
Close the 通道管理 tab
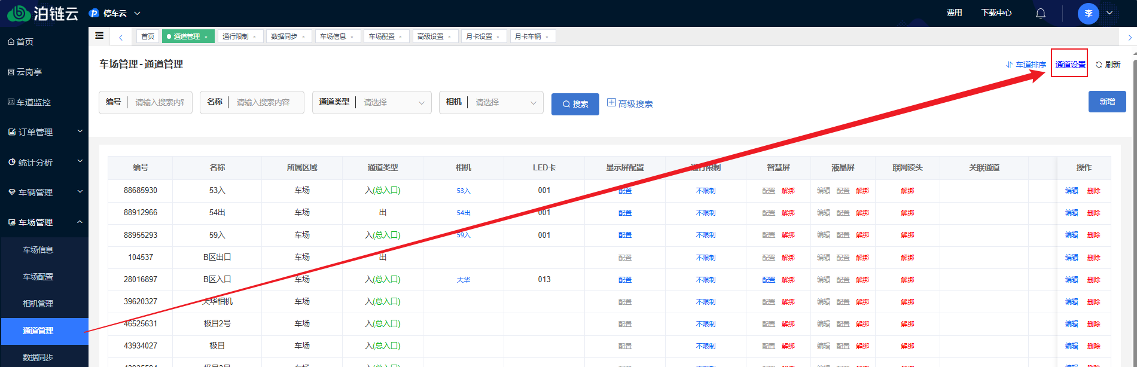pos(206,37)
